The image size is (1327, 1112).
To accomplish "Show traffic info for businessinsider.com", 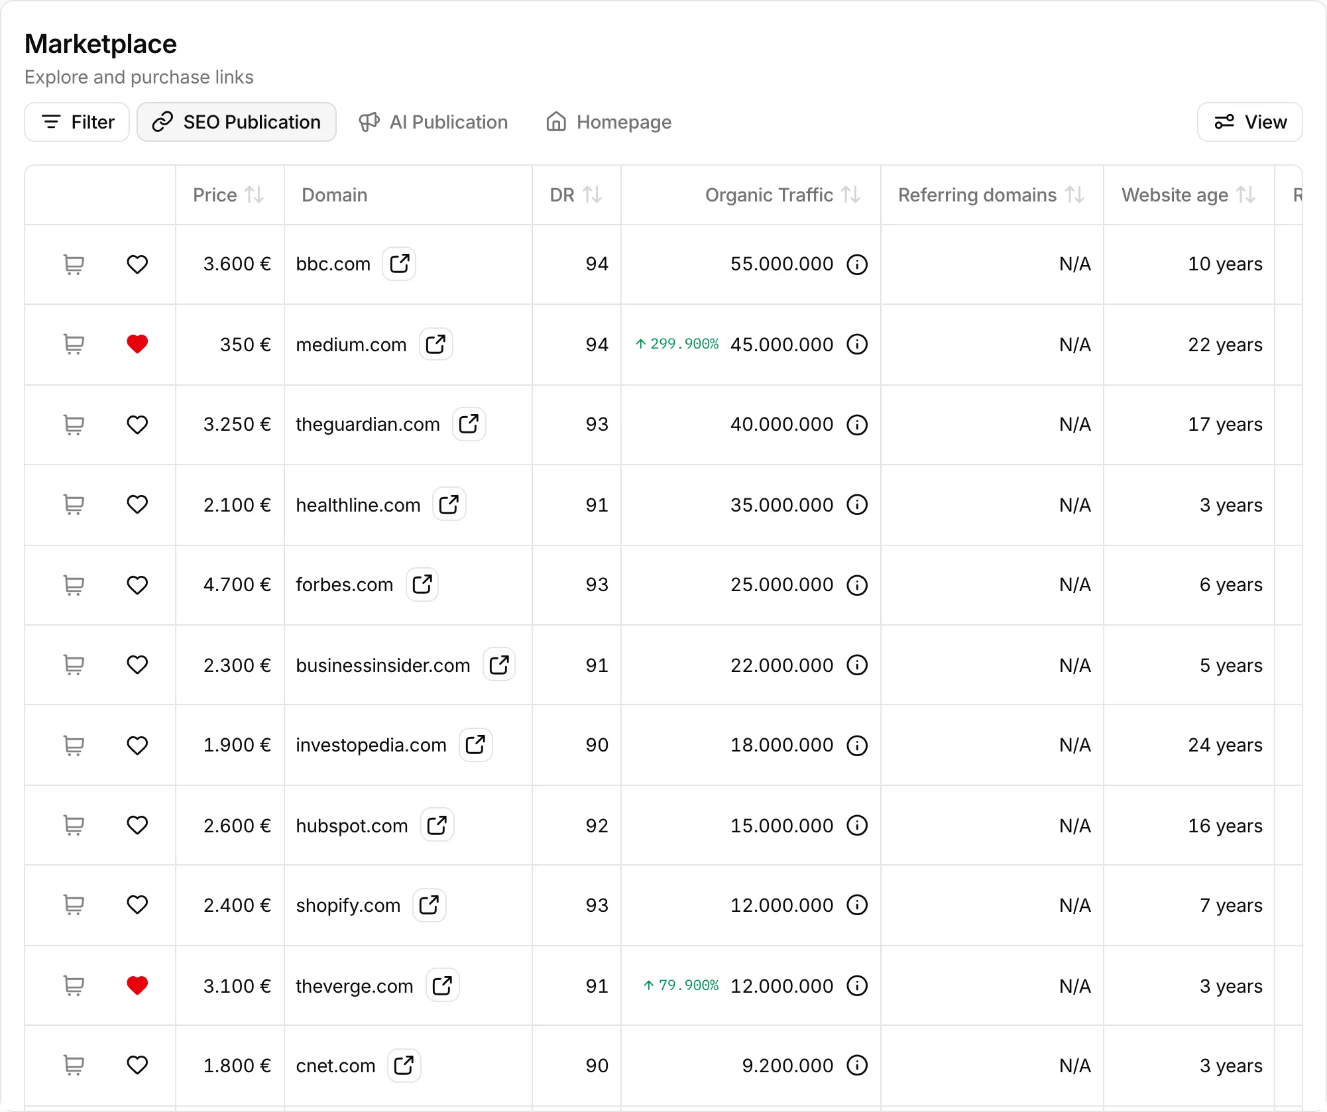I will click(857, 665).
